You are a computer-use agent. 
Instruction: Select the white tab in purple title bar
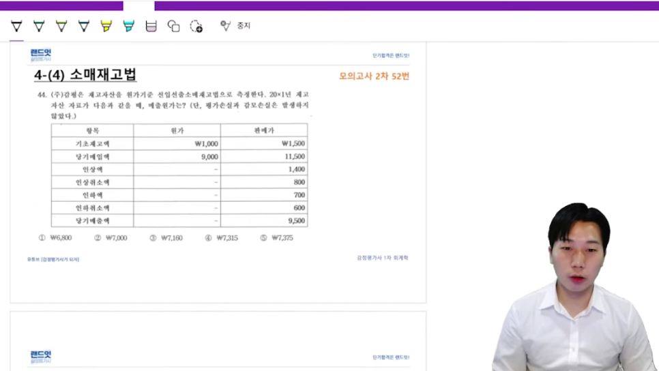coord(138,5)
